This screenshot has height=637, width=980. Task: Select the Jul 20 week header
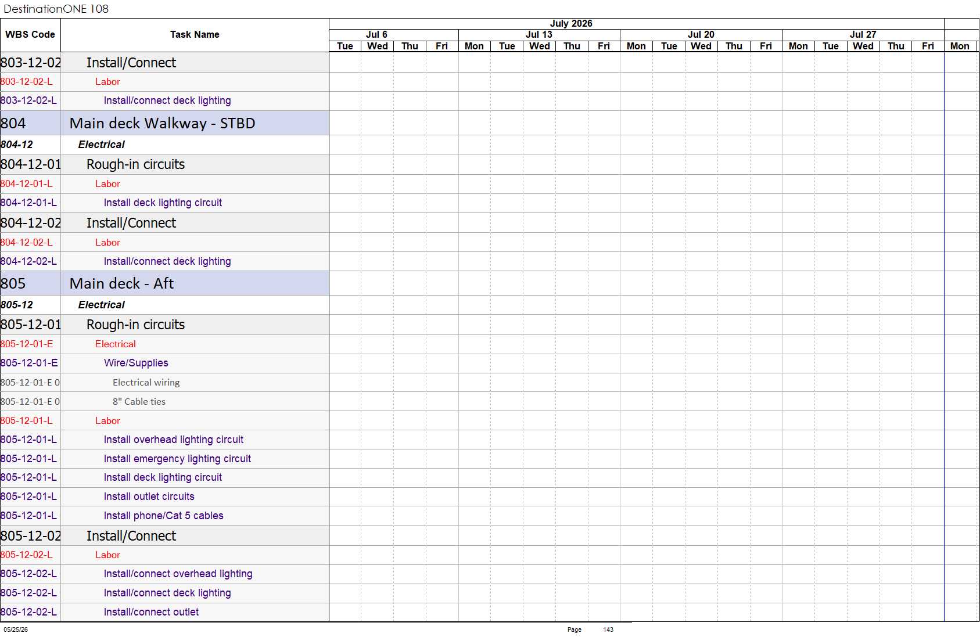[x=701, y=35]
